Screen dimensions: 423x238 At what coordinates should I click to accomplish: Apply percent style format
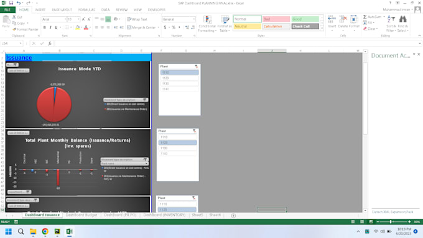tap(174, 27)
